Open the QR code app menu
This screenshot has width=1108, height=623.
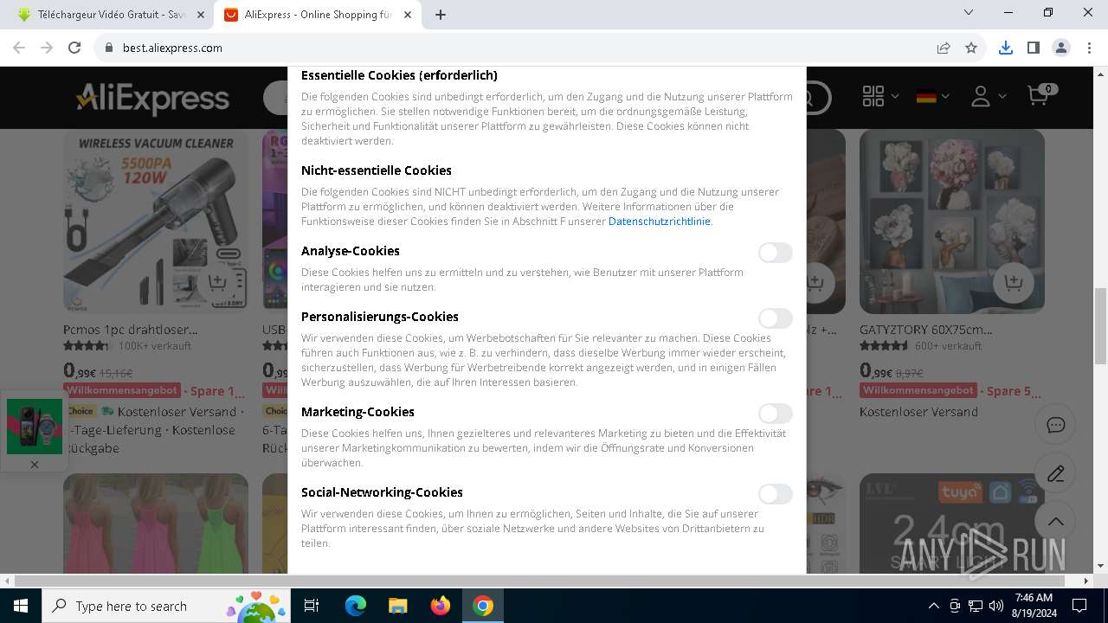click(873, 96)
